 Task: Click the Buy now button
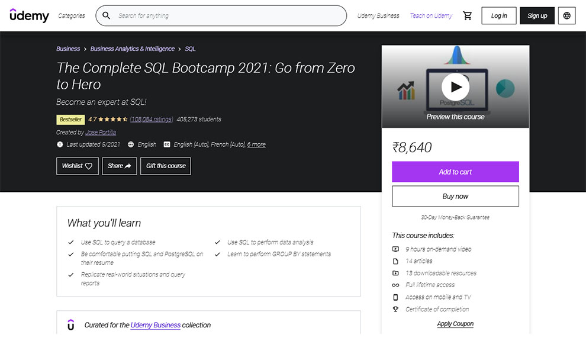(455, 197)
